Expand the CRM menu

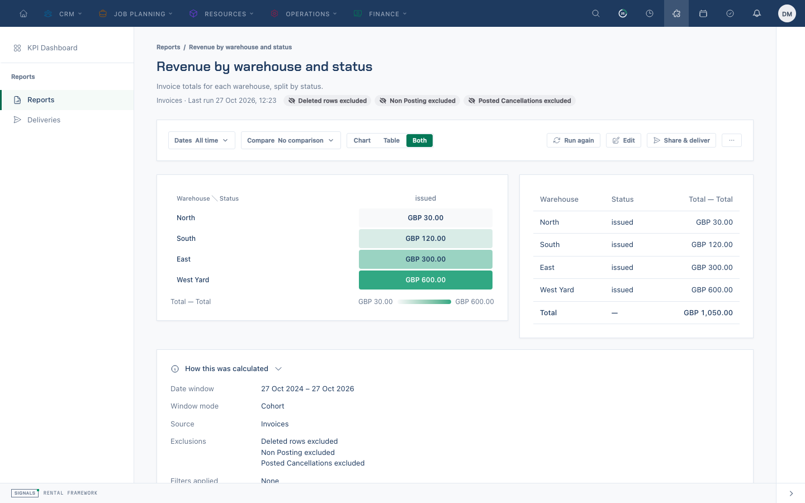[63, 13]
